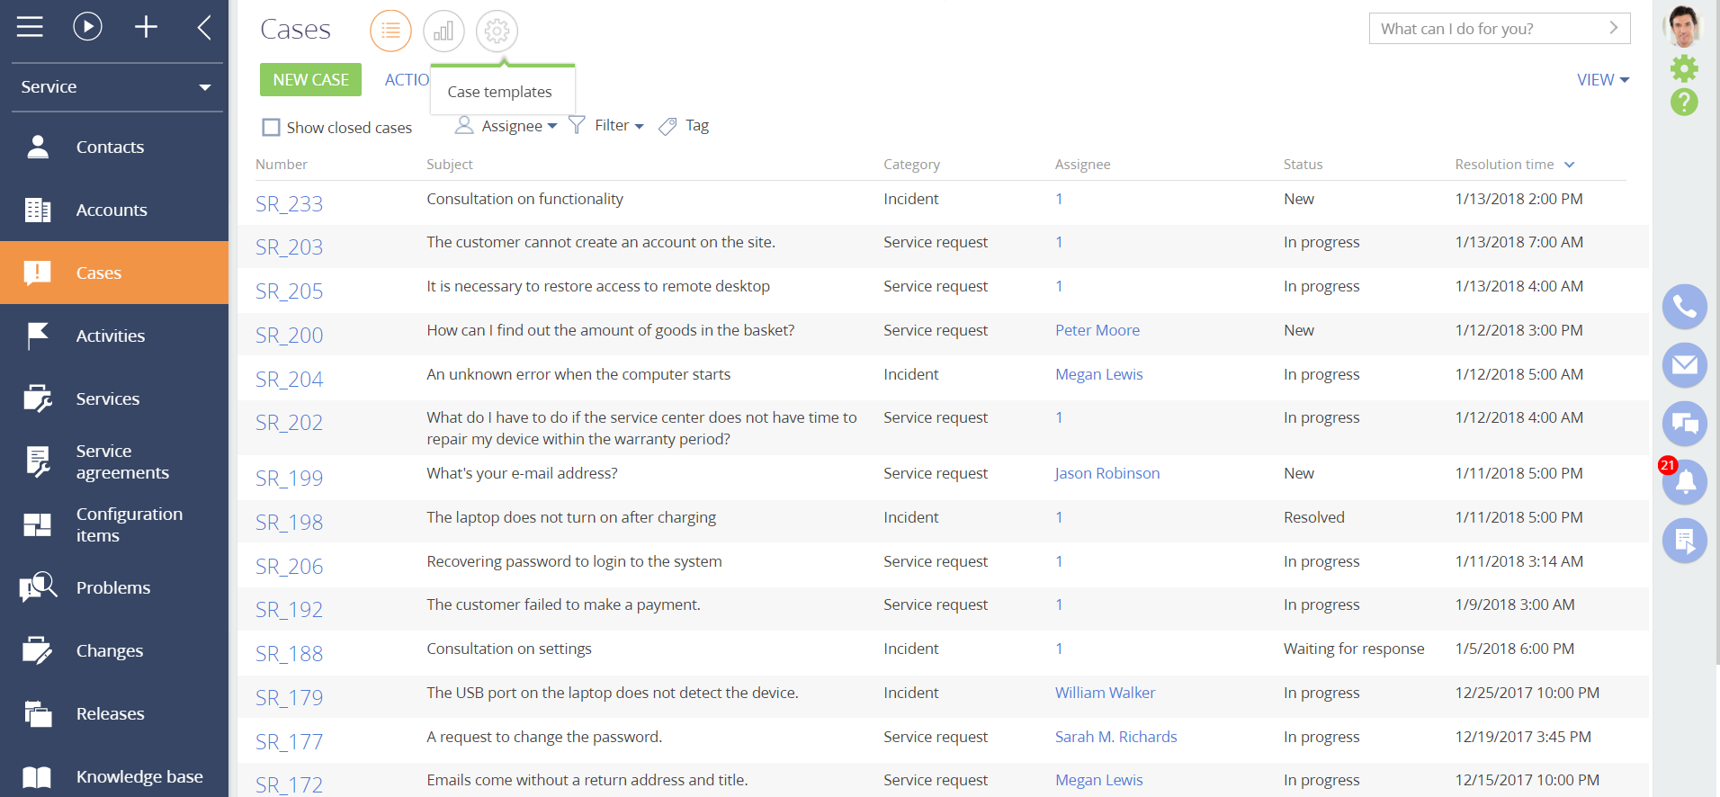The width and height of the screenshot is (1720, 797).
Task: Click the green help question mark icon
Action: (1684, 102)
